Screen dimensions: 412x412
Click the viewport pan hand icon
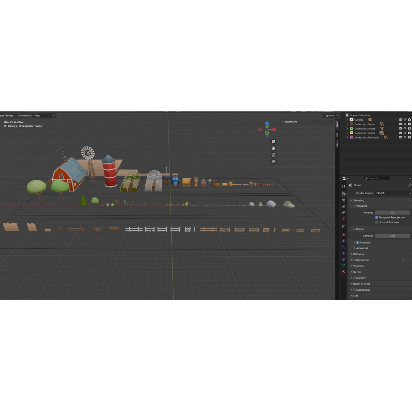[x=273, y=148]
